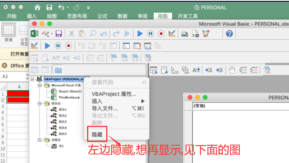
Task: Click the Outdent icon in edit toolbar
Action: [219, 70]
